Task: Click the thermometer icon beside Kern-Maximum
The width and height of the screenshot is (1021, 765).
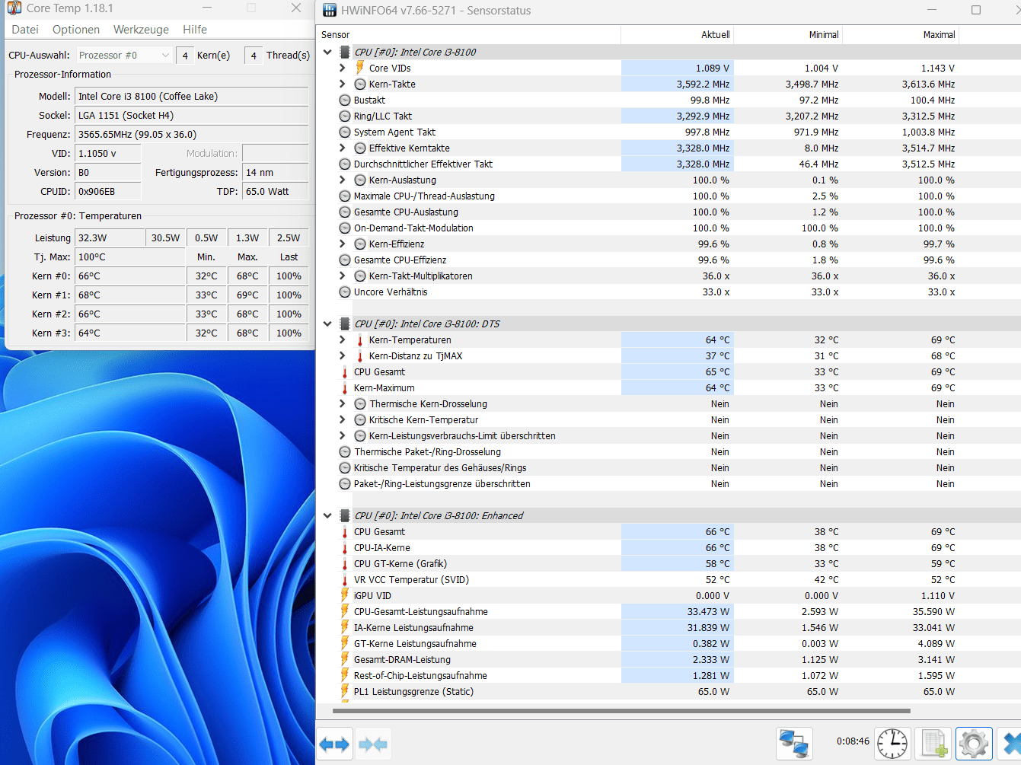Action: [x=345, y=387]
